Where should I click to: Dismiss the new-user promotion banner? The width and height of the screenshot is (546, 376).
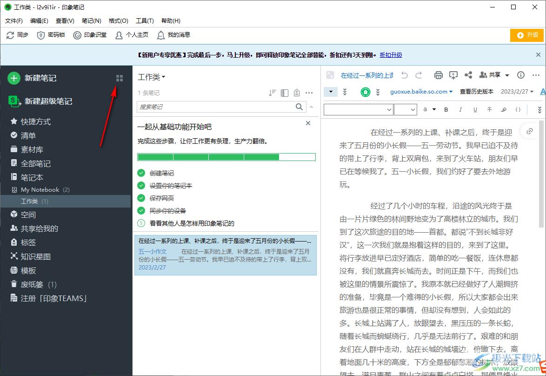point(538,55)
